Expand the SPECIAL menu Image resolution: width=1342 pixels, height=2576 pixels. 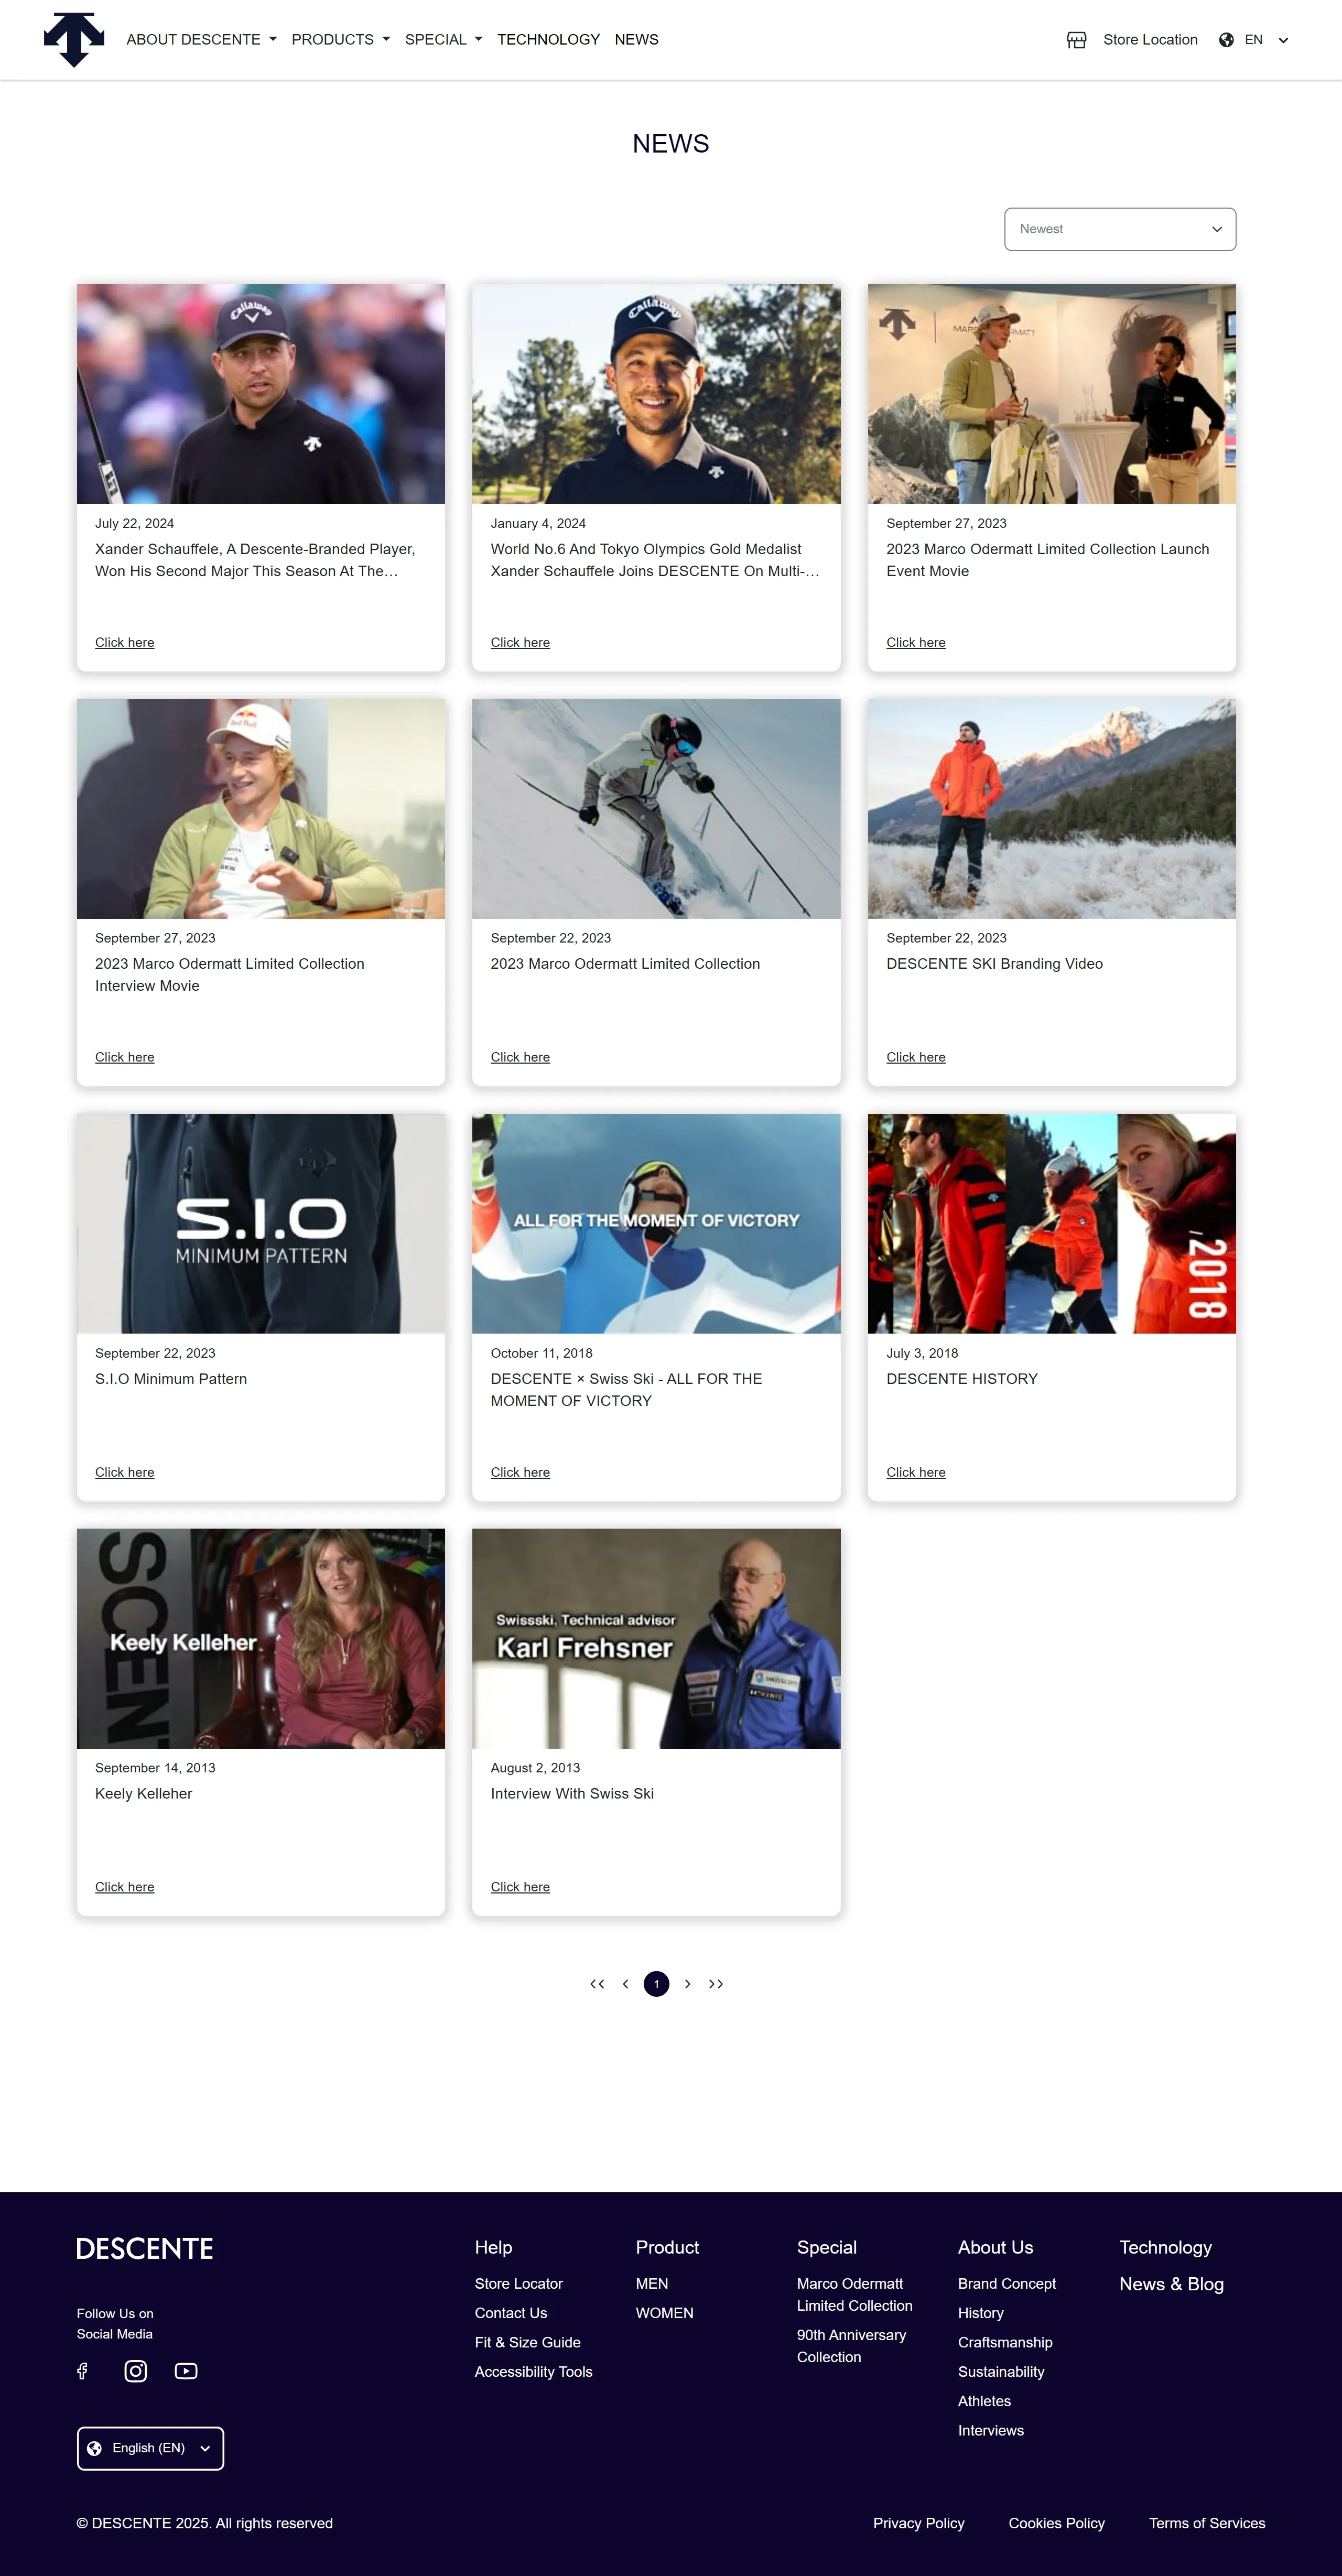point(443,40)
